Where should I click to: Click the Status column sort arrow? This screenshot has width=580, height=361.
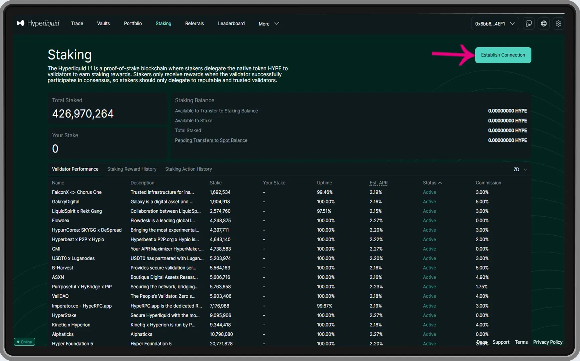pyautogui.click(x=440, y=183)
